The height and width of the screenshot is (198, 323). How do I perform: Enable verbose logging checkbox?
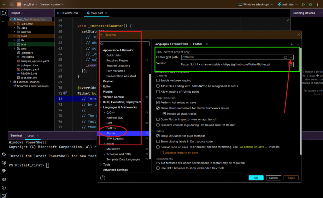point(158,81)
